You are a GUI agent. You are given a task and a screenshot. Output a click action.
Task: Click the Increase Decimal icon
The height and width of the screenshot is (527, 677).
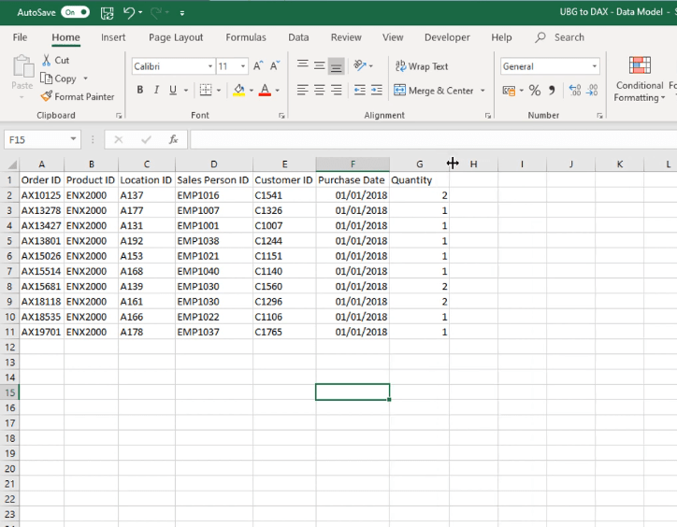tap(575, 91)
